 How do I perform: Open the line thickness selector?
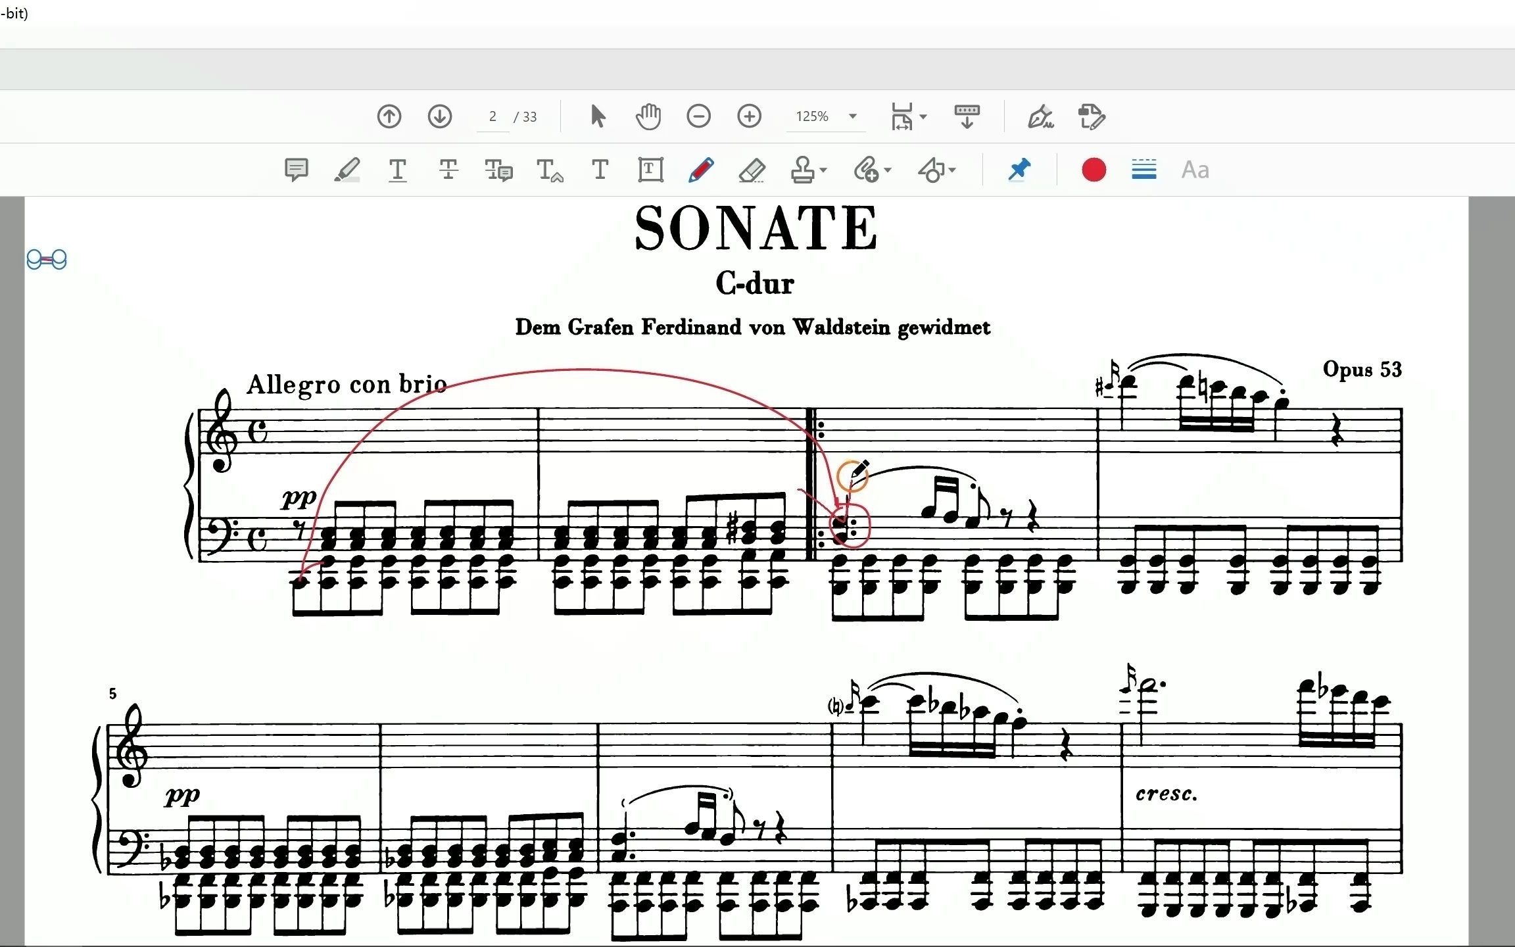tap(1144, 170)
